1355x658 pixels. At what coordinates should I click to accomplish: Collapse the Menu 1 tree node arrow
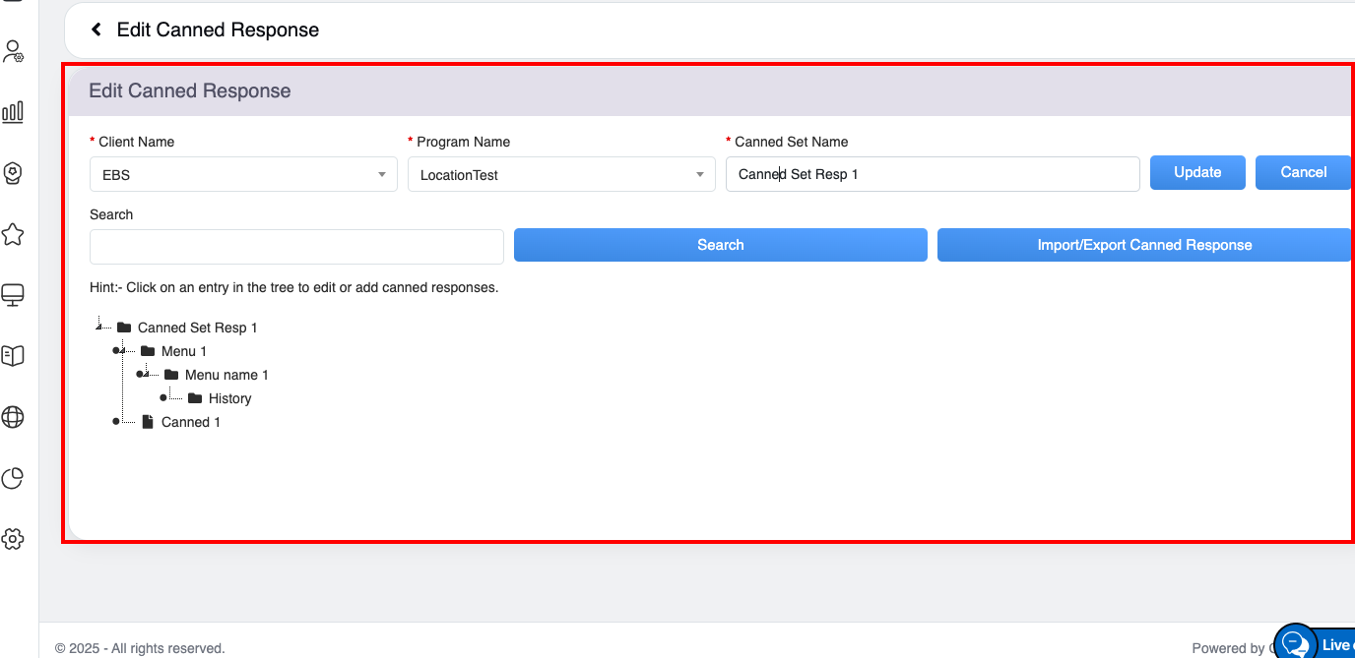point(122,350)
